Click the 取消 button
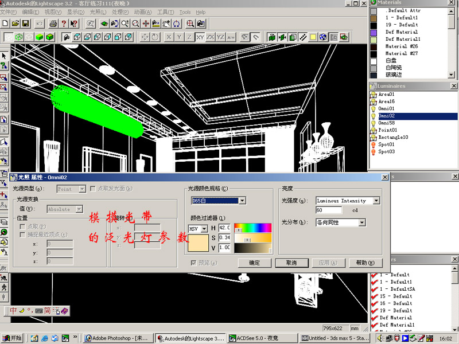459x344 pixels. tap(291, 263)
